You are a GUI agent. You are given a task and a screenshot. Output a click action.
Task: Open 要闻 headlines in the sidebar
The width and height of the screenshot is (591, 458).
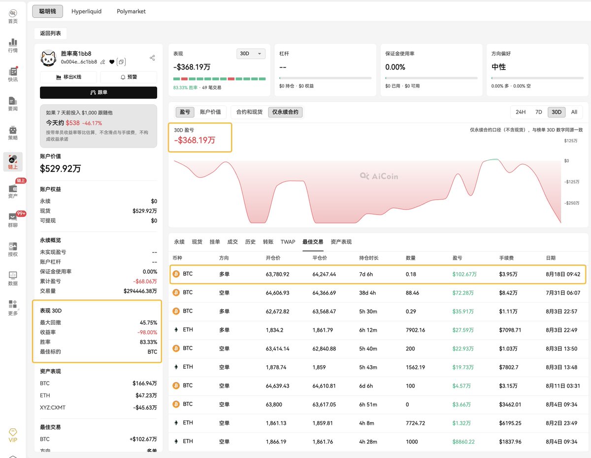coord(13,104)
